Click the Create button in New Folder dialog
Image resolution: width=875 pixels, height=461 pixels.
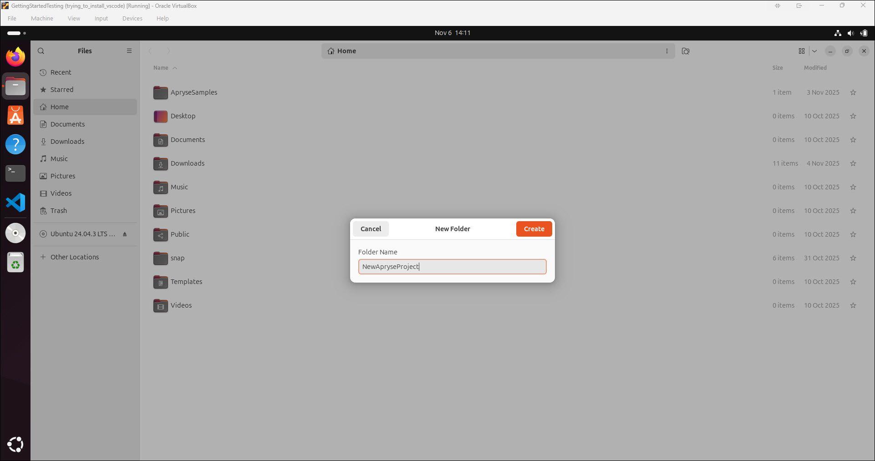[534, 229]
